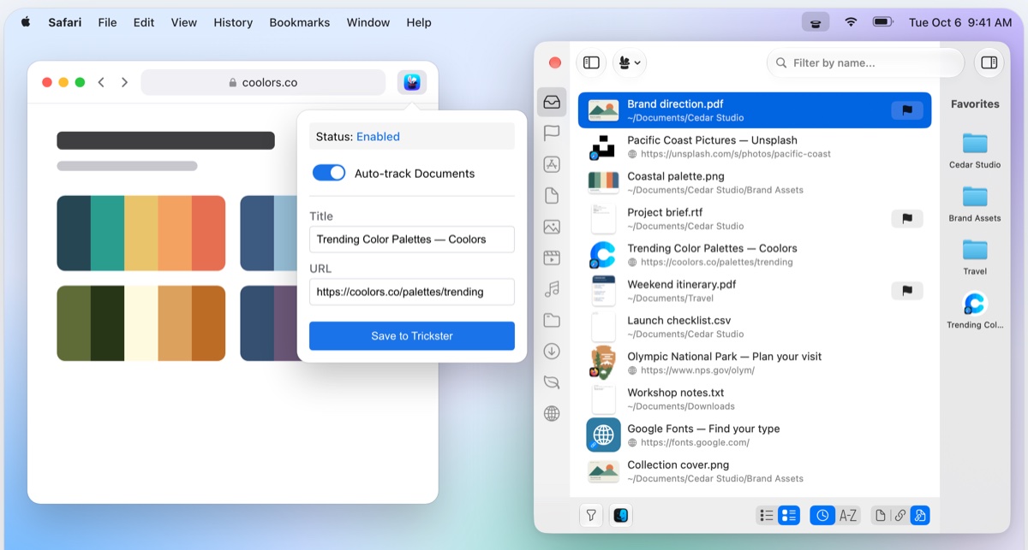Viewport: 1028px width, 550px height.
Task: Open Travel favorite folder
Action: point(975,257)
